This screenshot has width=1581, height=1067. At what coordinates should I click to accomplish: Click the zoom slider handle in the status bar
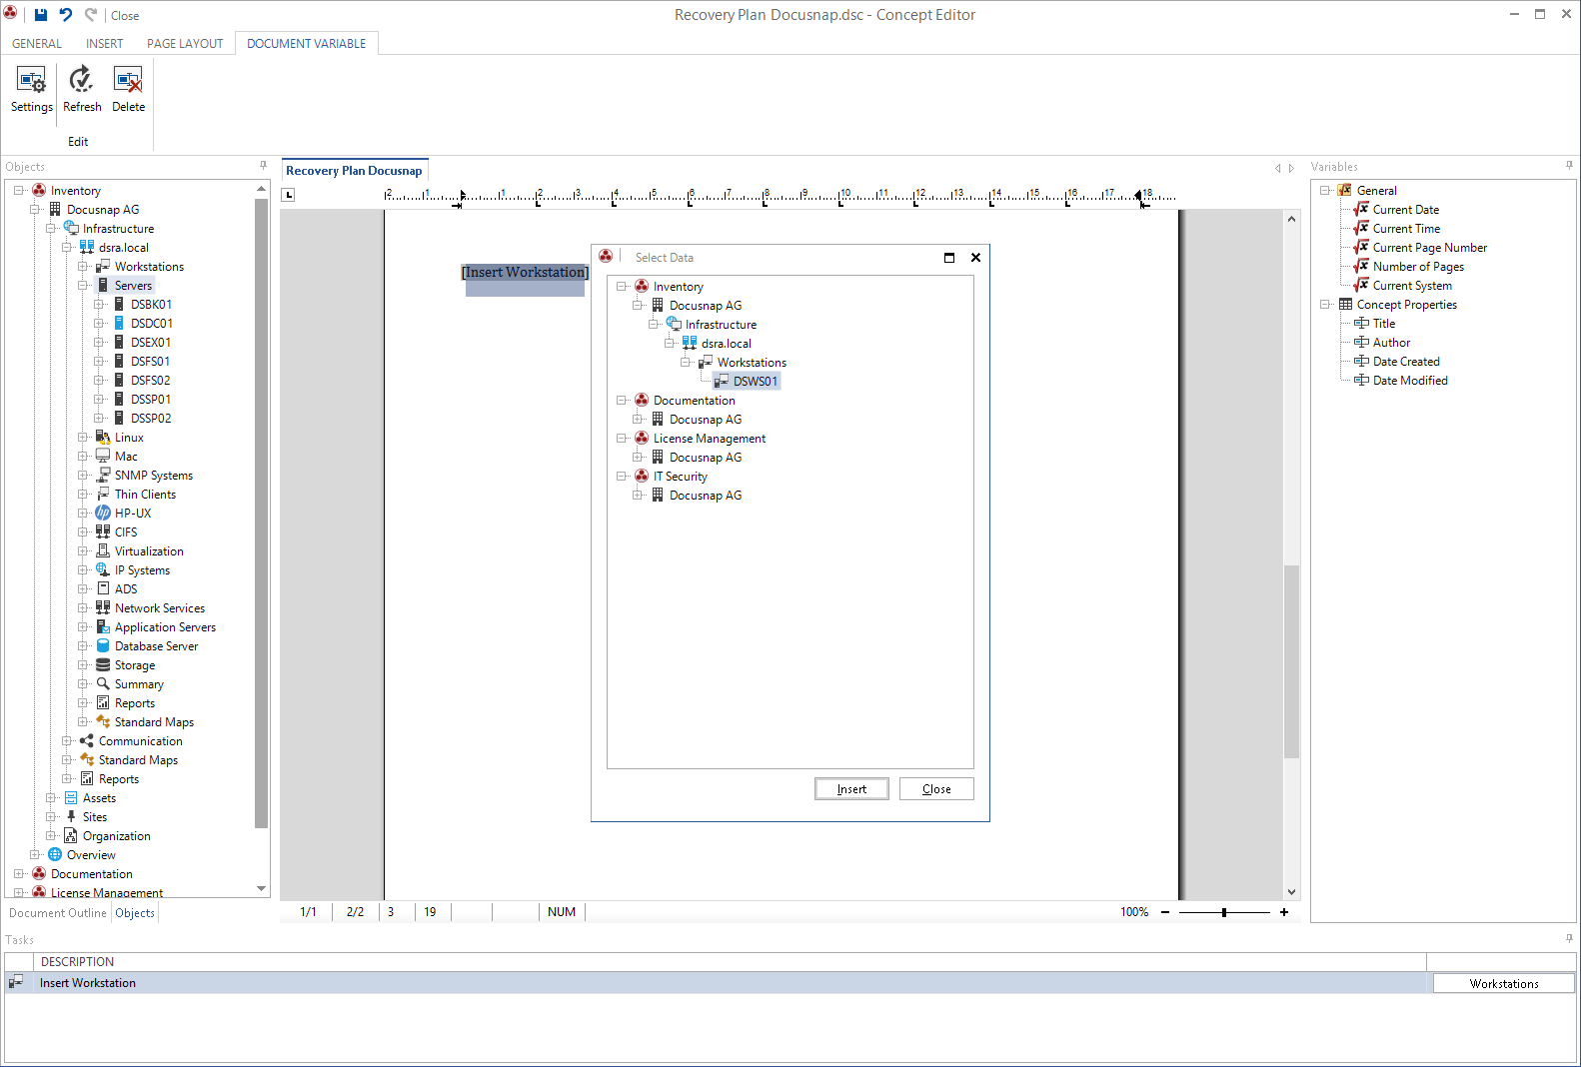1224,912
